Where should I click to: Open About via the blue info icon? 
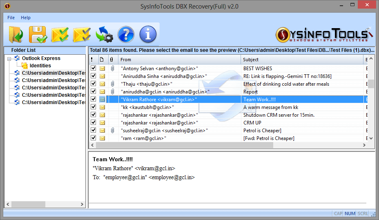148,34
